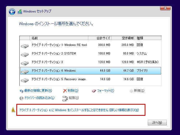Click drive icon for Partition 3 MSR

click(x=25, y=63)
